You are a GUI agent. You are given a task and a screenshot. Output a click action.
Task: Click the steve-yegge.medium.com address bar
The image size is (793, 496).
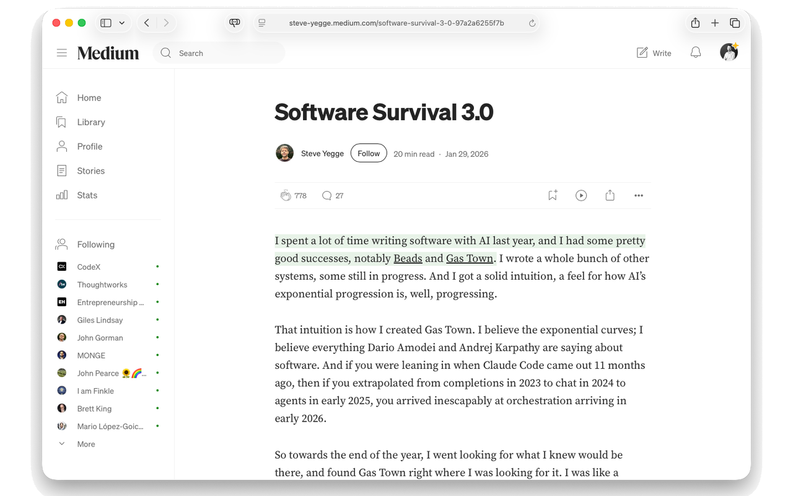(396, 23)
